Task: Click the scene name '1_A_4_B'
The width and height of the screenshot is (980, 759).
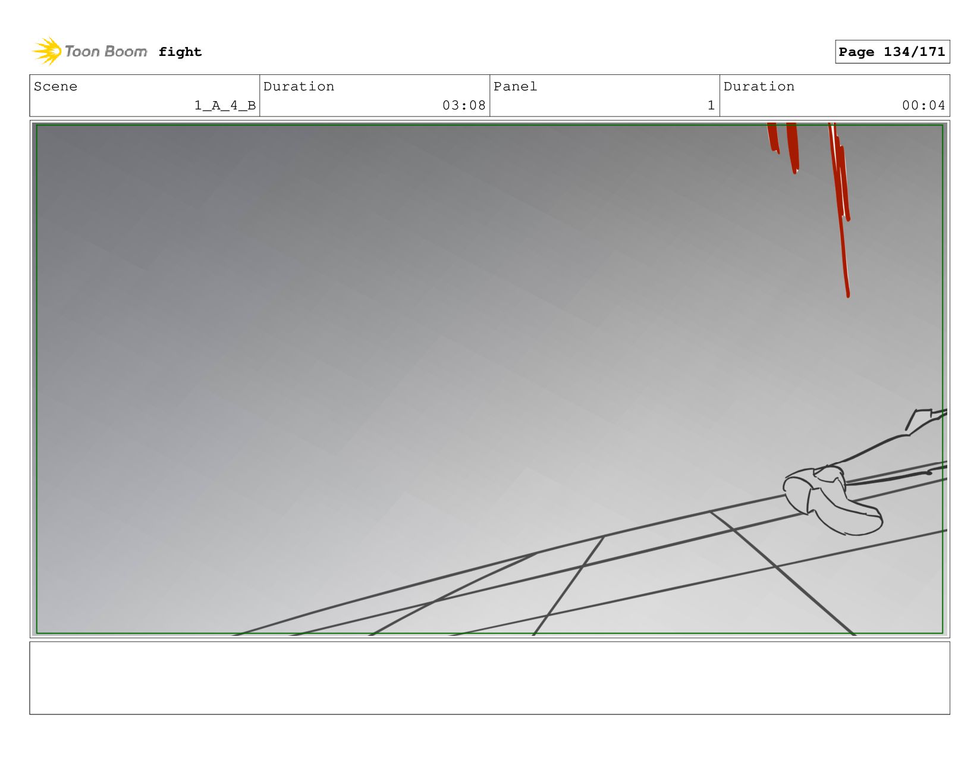Action: [x=225, y=105]
